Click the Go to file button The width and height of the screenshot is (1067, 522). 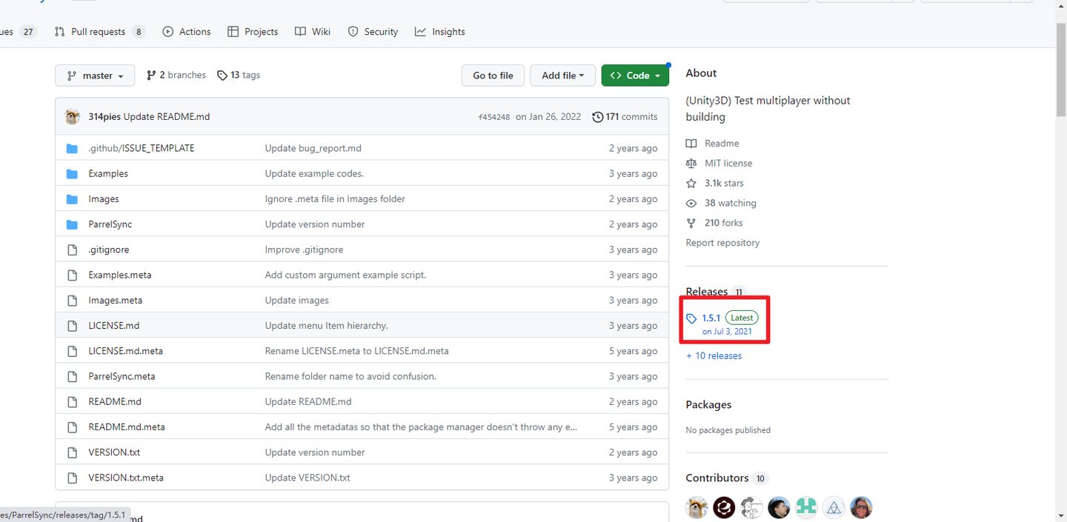493,76
